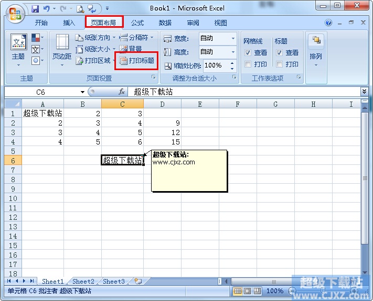Click the formula bar input text
Image resolution: width=373 pixels, height=301 pixels.
[x=153, y=92]
